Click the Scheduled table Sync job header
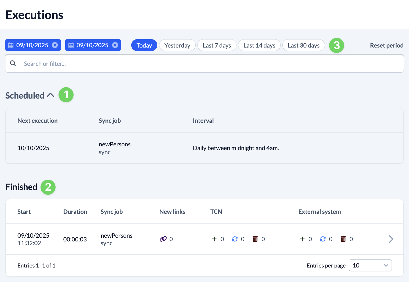Image resolution: width=409 pixels, height=282 pixels. (110, 121)
